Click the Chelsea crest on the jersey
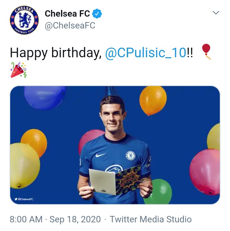Viewport: 230px width, 231px height. point(130,155)
